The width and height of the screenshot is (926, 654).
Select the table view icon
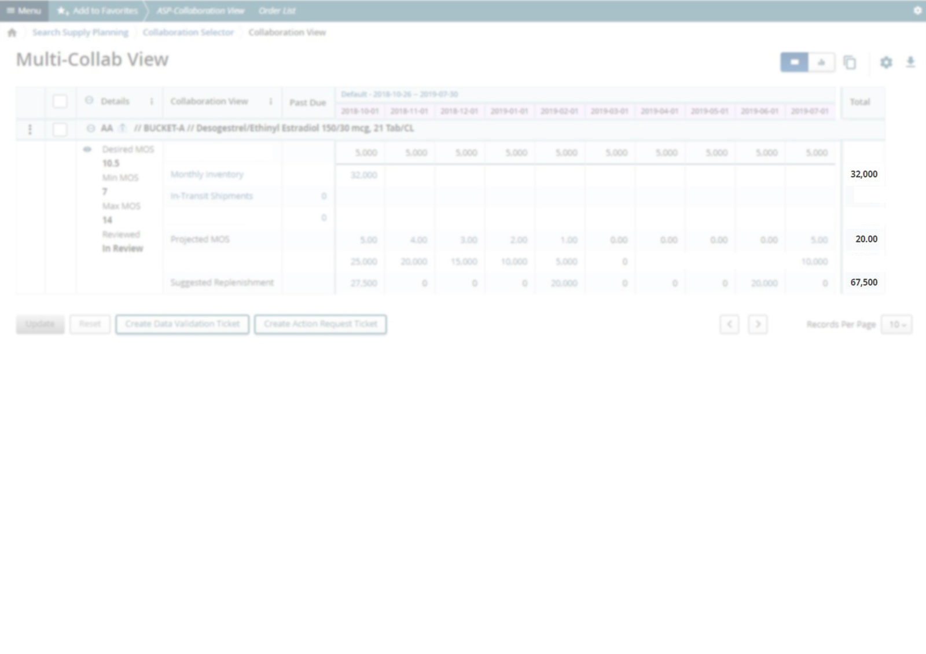(795, 63)
